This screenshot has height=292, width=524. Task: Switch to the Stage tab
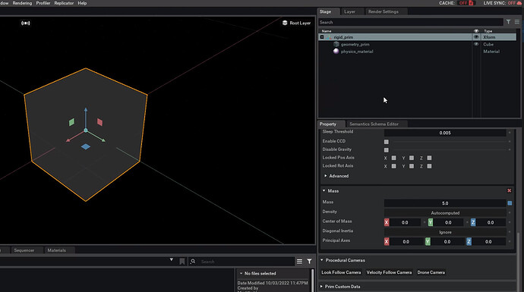(325, 11)
